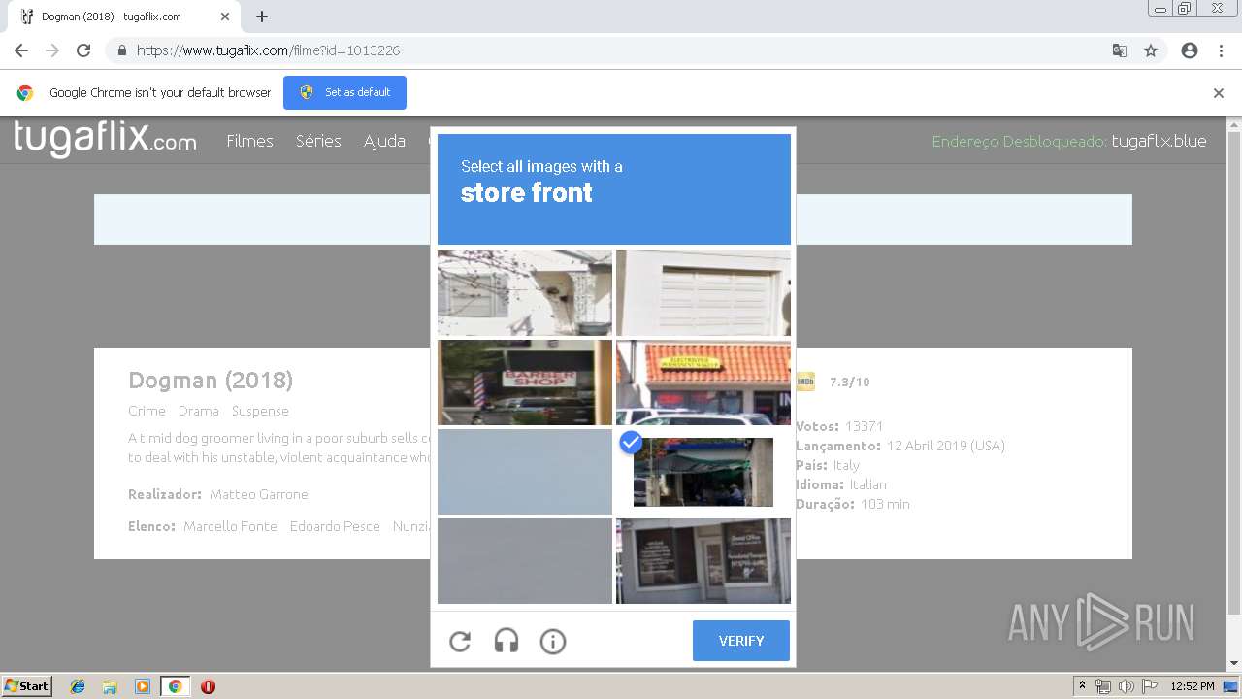1242x699 pixels.
Task: Click the Drama genre link
Action: pos(198,411)
